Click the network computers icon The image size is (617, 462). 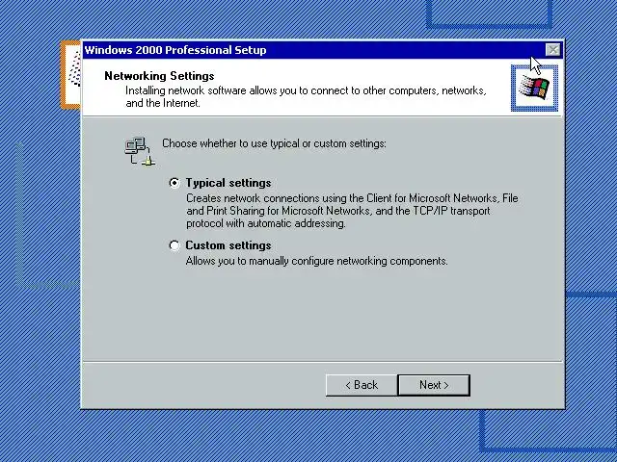tap(140, 151)
